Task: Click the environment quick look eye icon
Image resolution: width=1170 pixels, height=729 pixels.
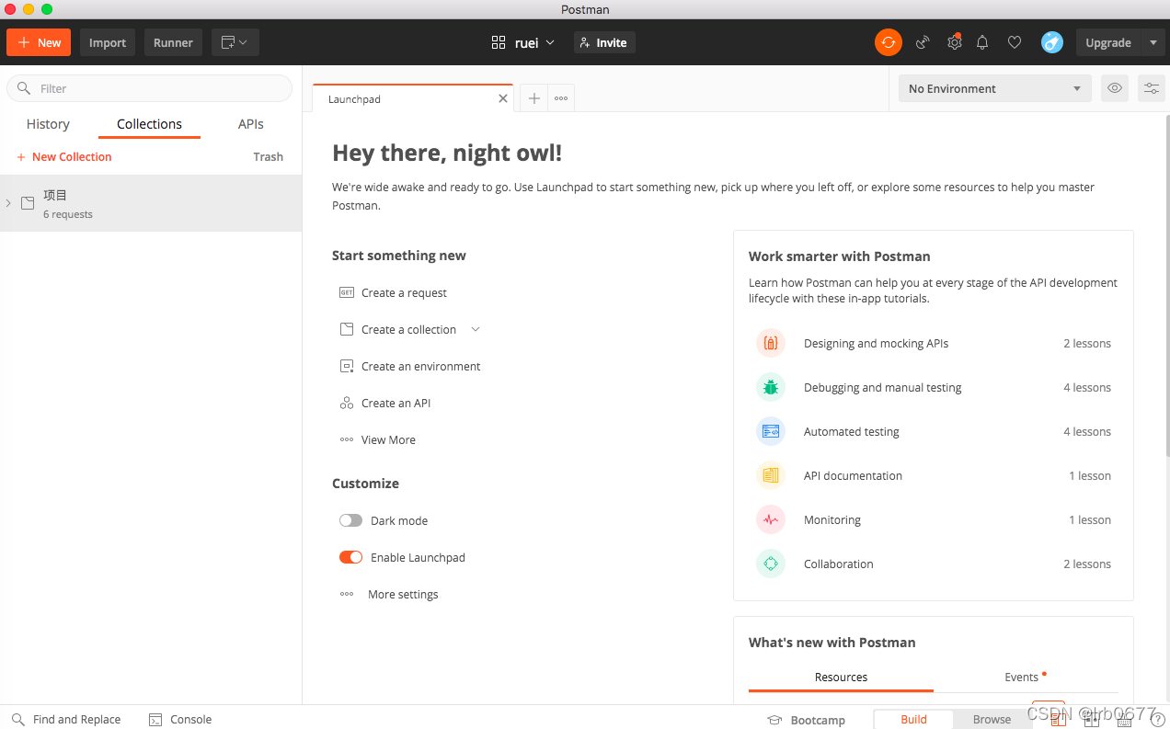Action: (1115, 88)
